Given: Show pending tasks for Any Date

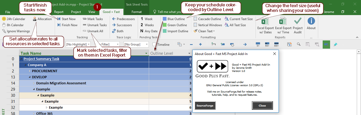Looking at the screenshot, I should coord(149,31).
